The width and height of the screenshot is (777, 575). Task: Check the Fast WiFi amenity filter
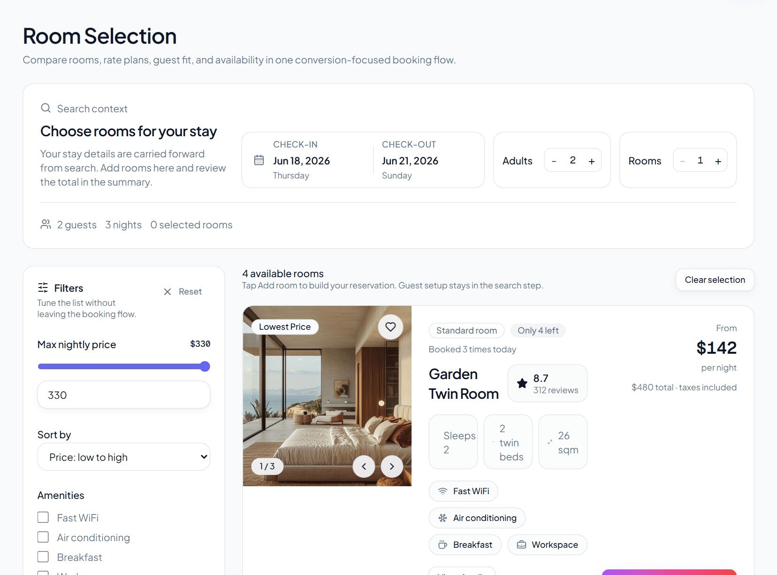43,517
